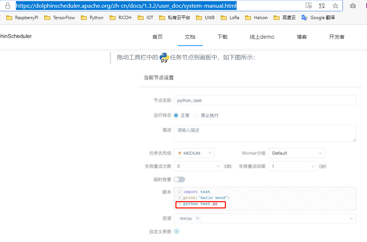Click script line 'python test.py'
367x242 pixels.
(200, 204)
